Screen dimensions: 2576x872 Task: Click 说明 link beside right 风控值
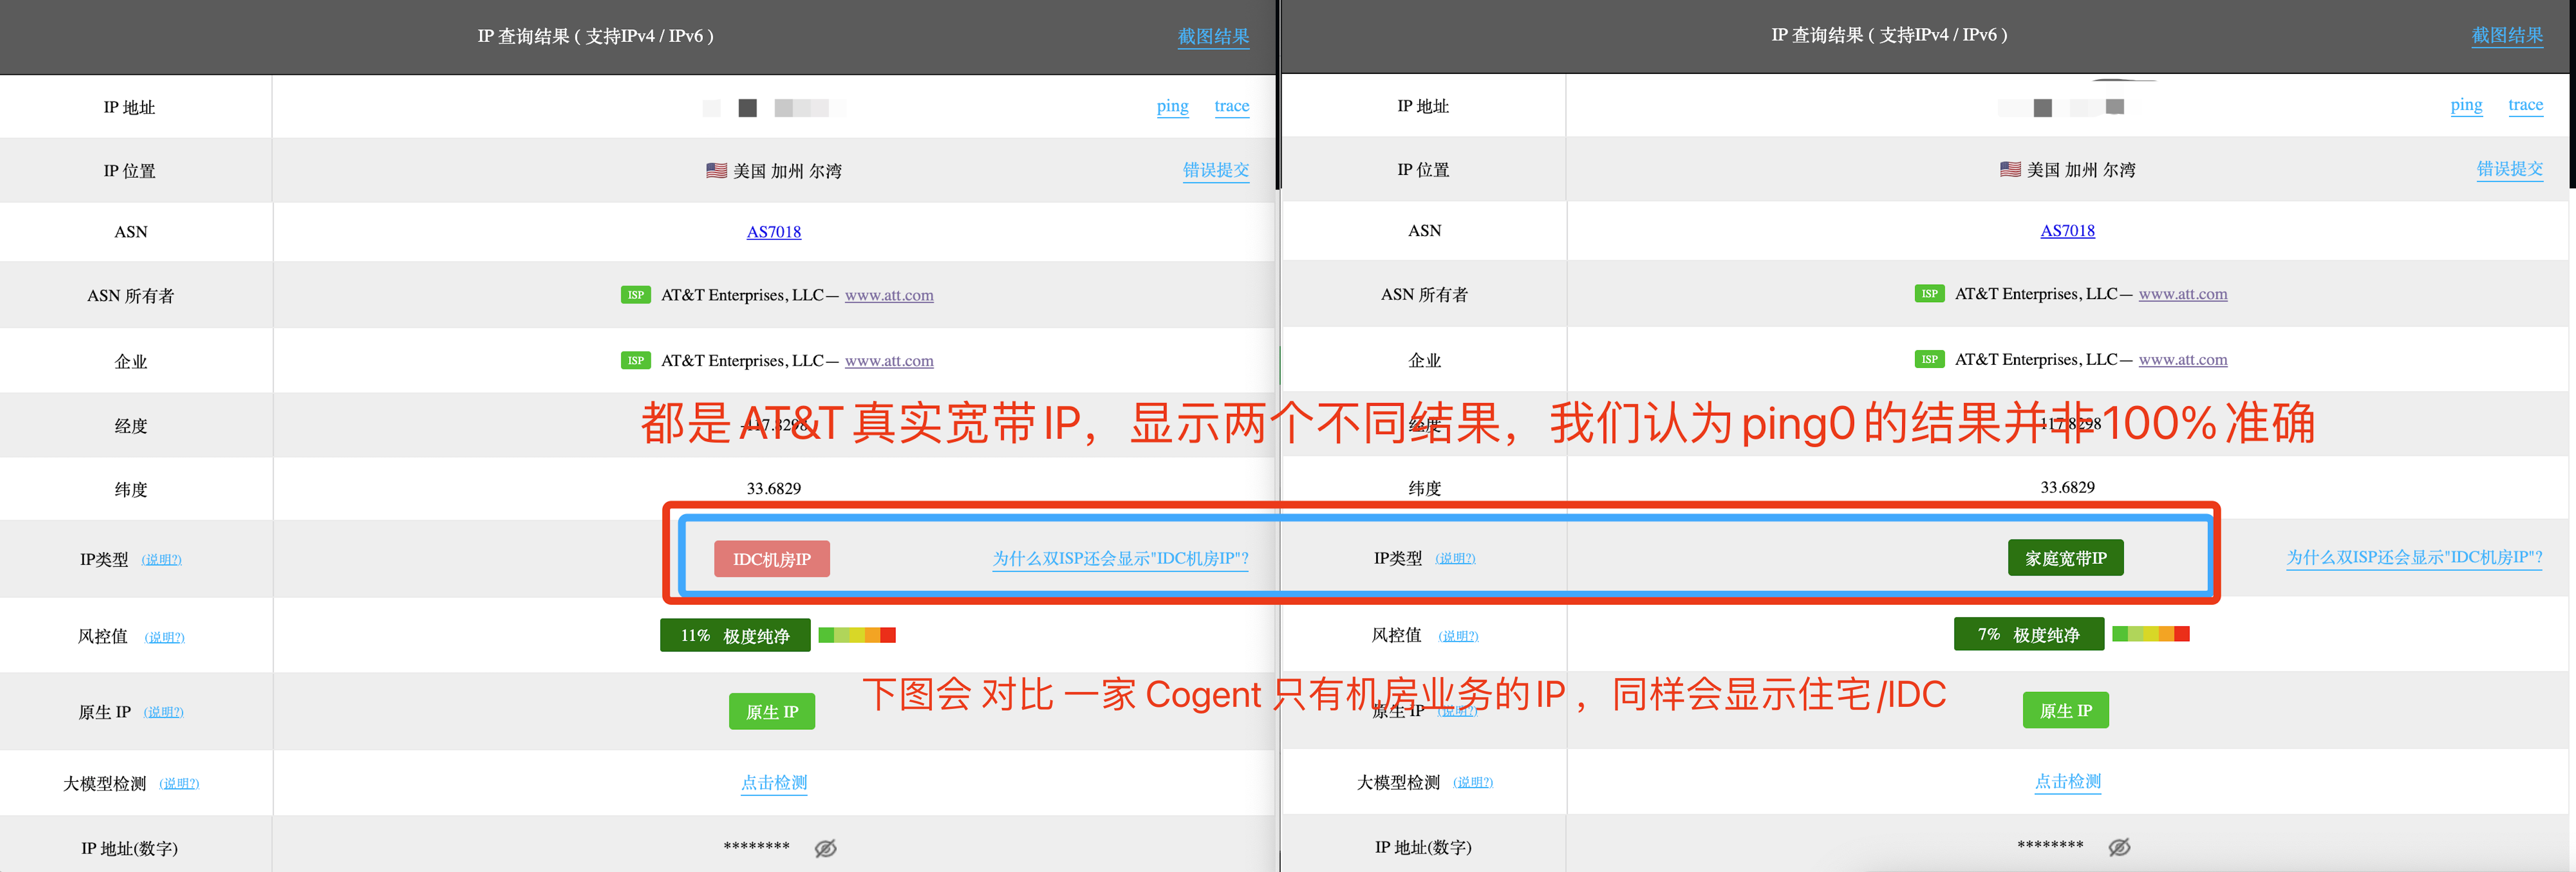coord(1458,637)
